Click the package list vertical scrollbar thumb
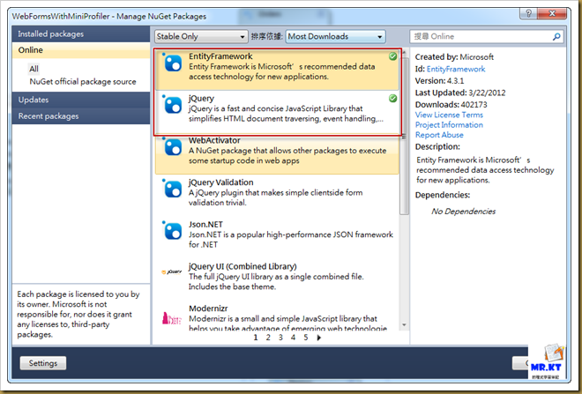 [404, 136]
